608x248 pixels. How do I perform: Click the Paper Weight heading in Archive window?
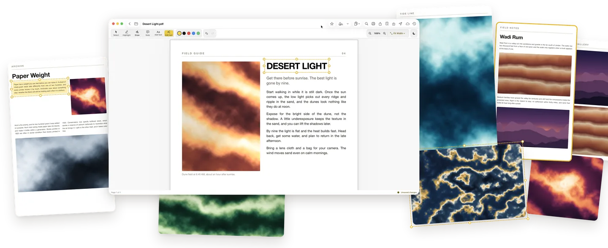point(31,76)
